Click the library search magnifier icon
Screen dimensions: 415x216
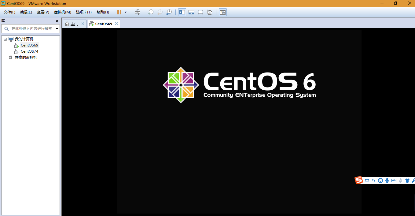[x=6, y=29]
